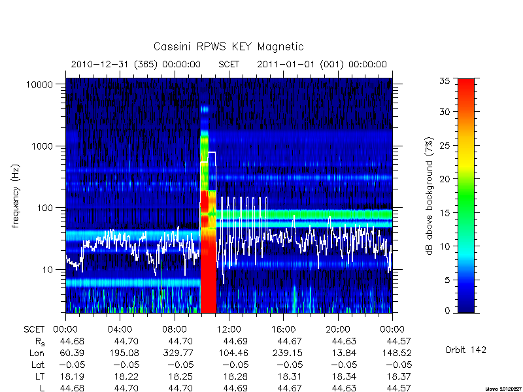Click the longitude value 239.15

point(288,353)
